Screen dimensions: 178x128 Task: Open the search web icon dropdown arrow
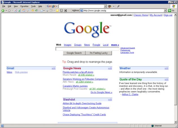pyautogui.click(x=114, y=6)
